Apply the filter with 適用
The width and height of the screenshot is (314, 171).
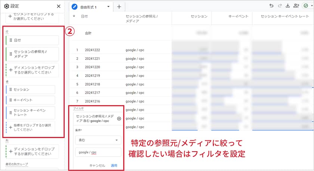coord(114,165)
